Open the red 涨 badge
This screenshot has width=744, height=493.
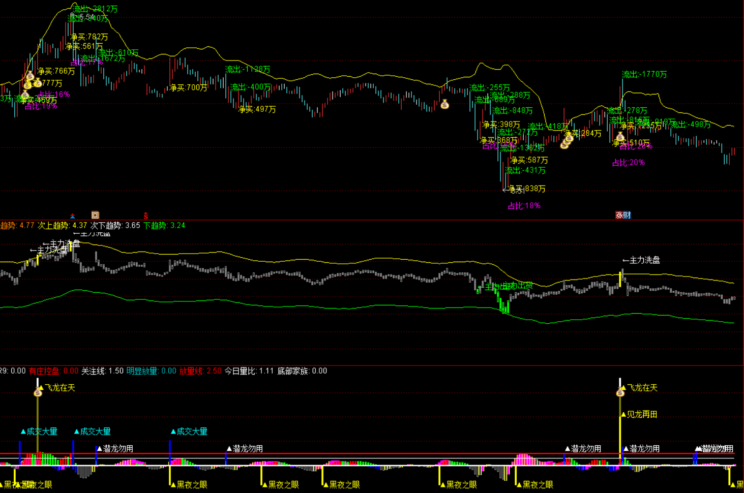coord(619,215)
